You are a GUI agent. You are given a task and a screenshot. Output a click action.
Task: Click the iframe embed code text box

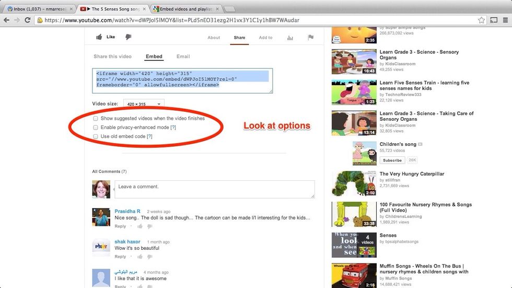(182, 80)
